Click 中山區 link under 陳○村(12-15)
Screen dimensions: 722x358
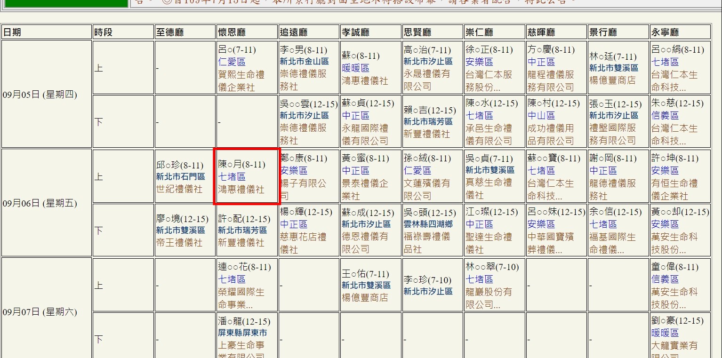[541, 116]
